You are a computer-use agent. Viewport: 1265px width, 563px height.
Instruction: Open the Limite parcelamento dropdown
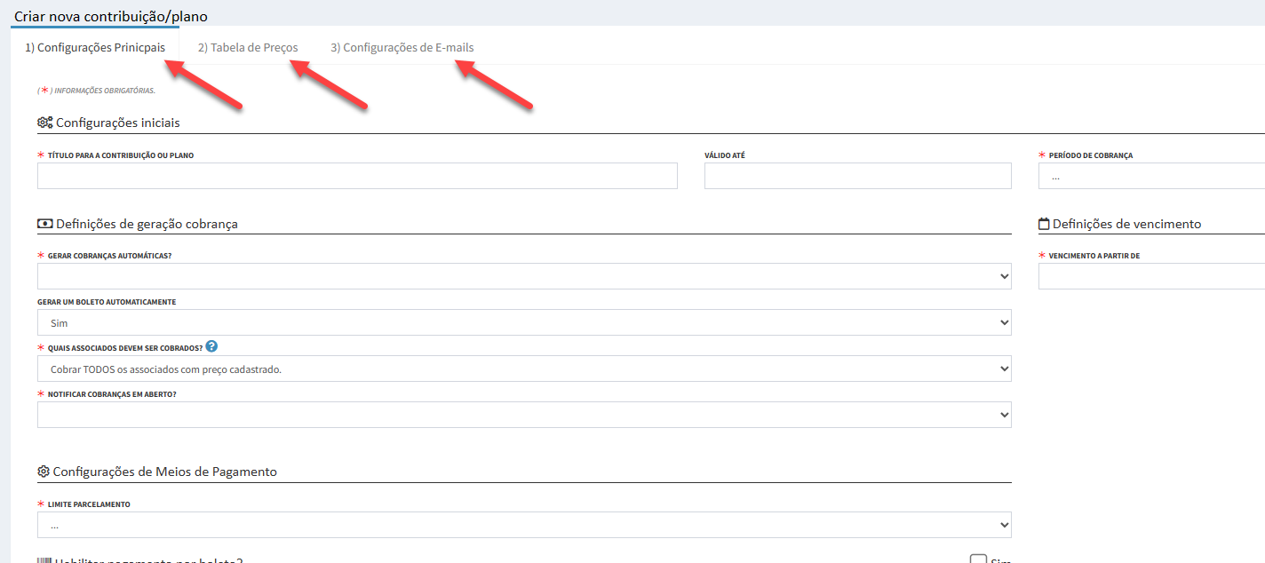pos(524,525)
